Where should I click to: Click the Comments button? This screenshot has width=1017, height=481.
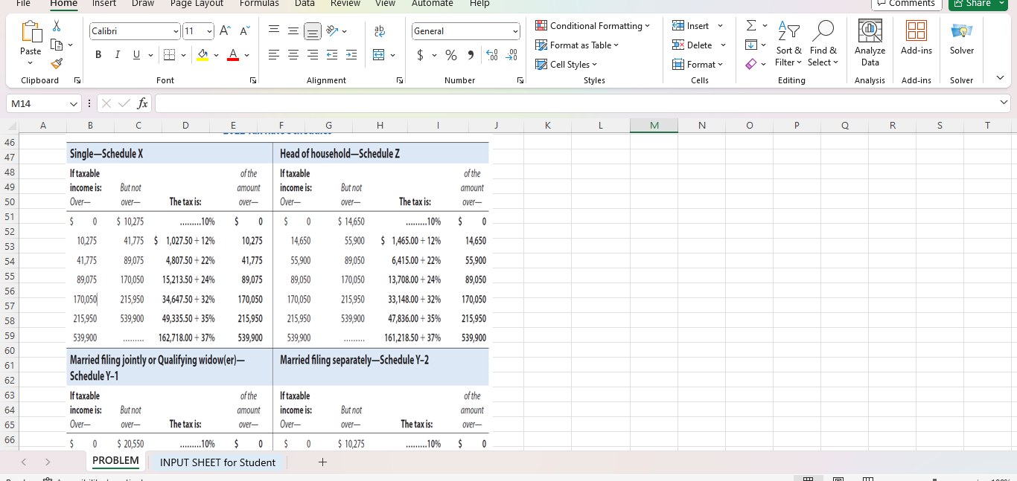point(906,3)
